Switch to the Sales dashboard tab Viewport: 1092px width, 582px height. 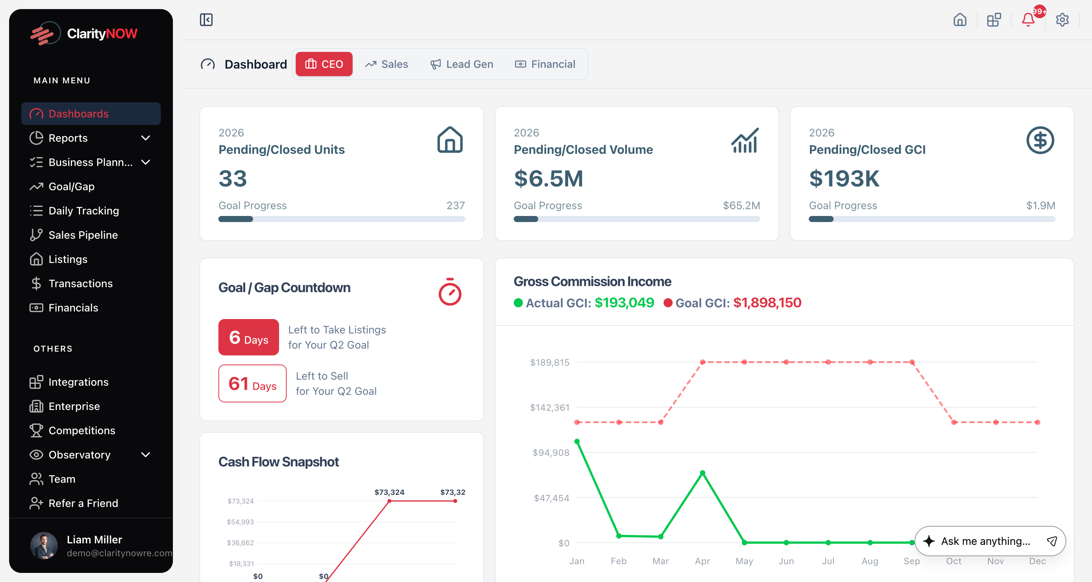(x=386, y=64)
